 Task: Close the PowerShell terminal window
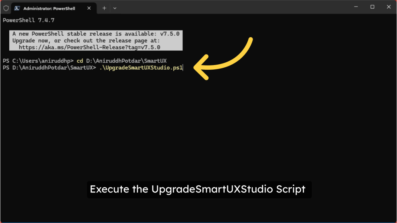388,7
